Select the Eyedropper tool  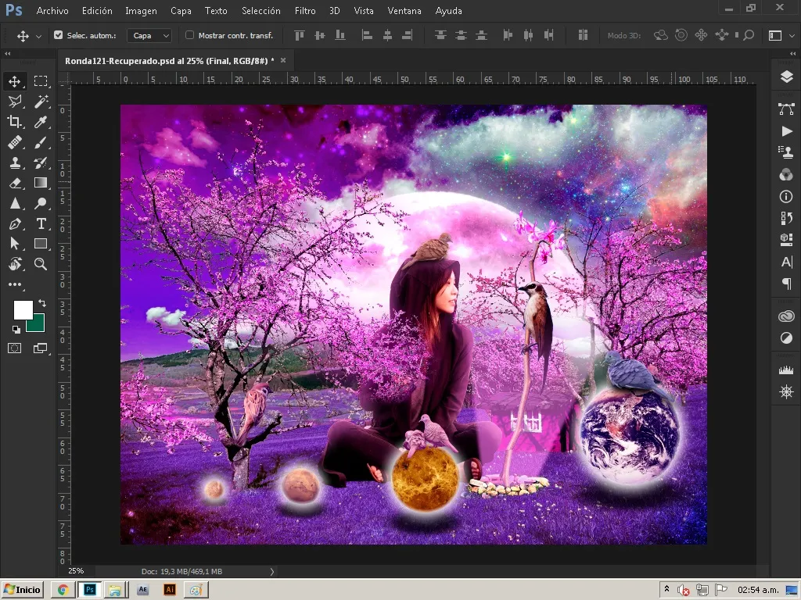tap(41, 122)
